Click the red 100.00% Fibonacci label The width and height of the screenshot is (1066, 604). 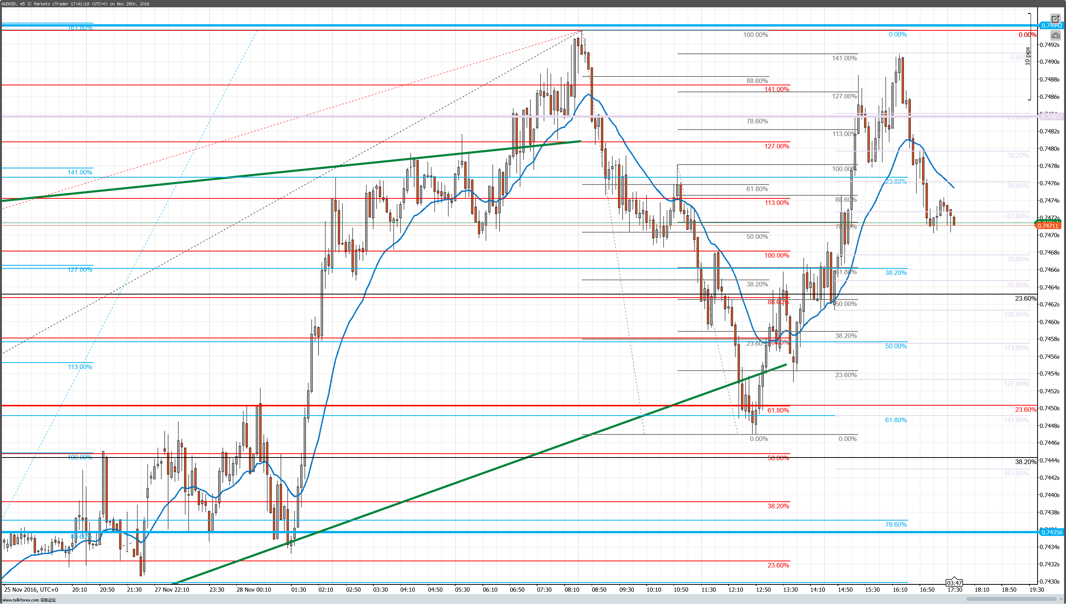777,255
